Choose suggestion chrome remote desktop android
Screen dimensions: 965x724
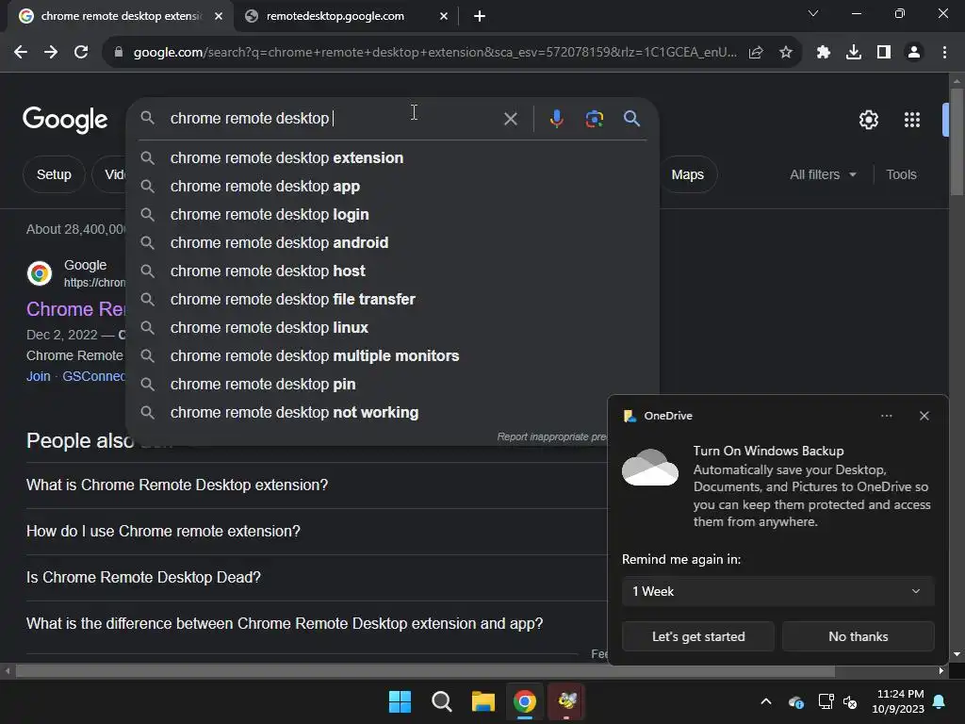tap(392, 243)
